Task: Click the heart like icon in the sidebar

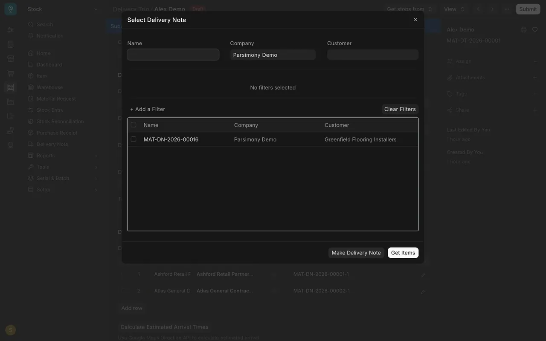Action: click(535, 29)
